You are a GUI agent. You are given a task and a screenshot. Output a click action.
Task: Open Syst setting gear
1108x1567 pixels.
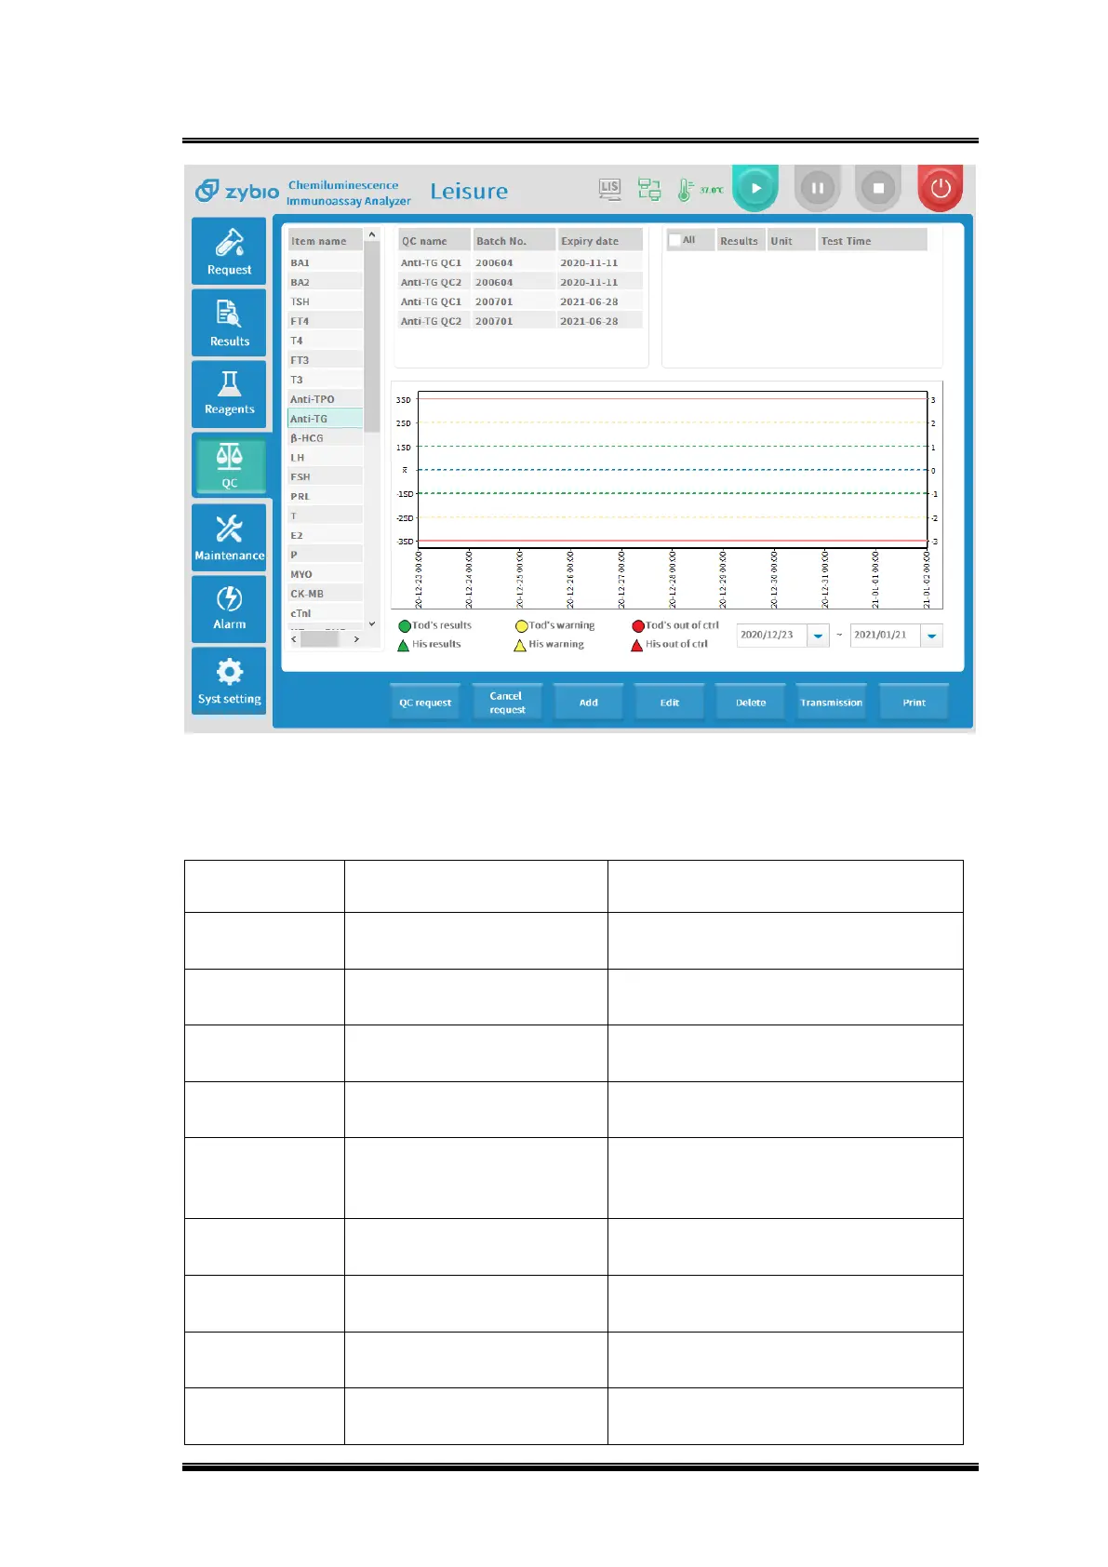click(229, 680)
